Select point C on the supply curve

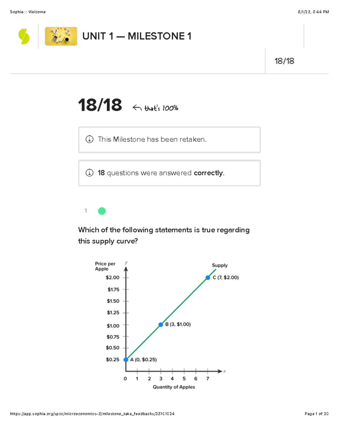coord(208,278)
